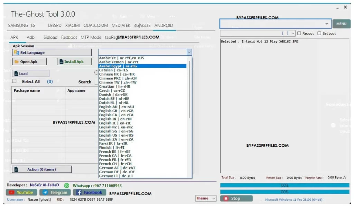Open the Facebook link button
Viewport: 354px width, 207px height.
click(89, 193)
